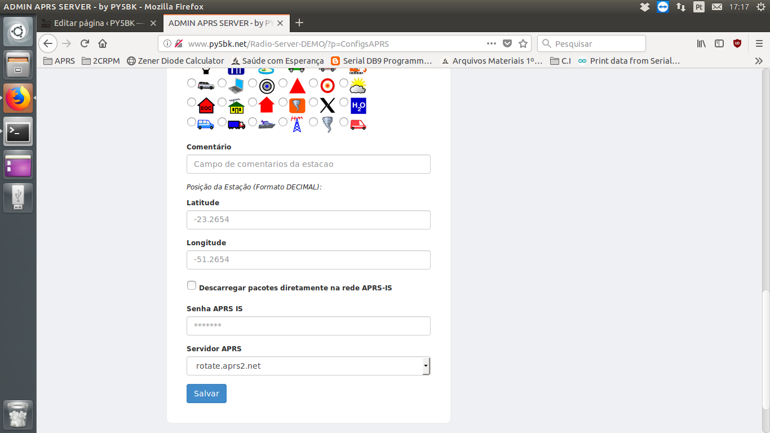Open the 2CRPM bookmarks folder
Viewport: 770px width, 433px height.
101,61
